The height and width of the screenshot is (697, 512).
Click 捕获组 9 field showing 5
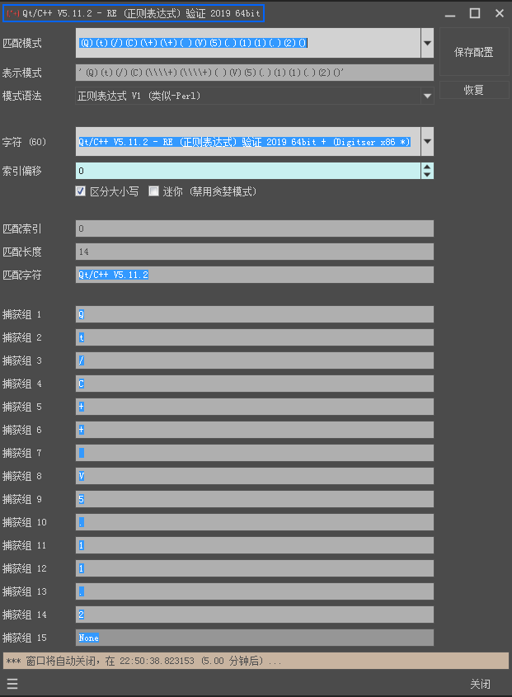[255, 499]
